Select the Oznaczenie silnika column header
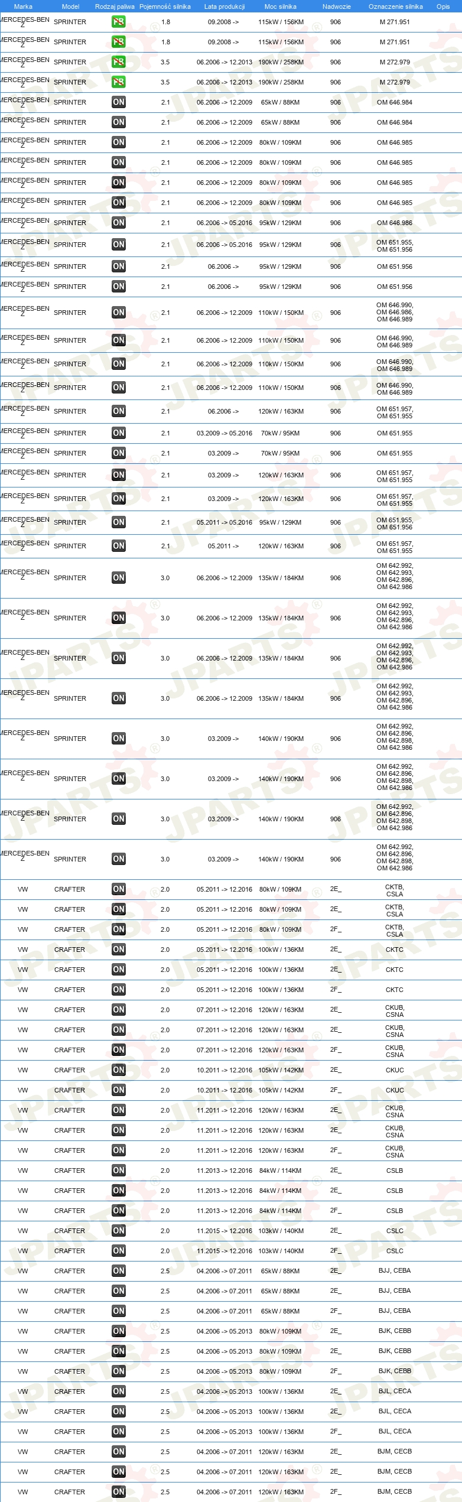The image size is (462, 1502). point(395,6)
